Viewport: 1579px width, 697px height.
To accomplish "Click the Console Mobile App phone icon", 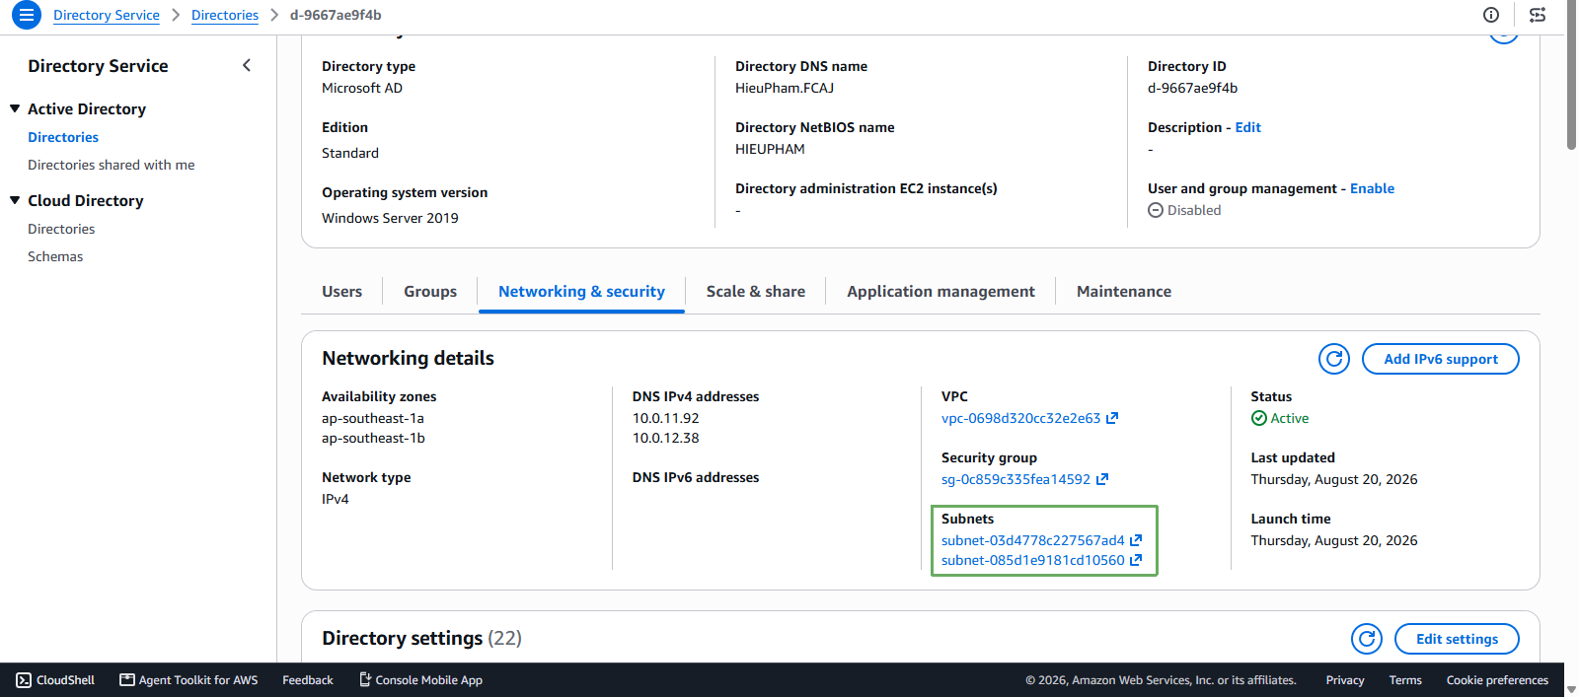I will click(x=365, y=679).
